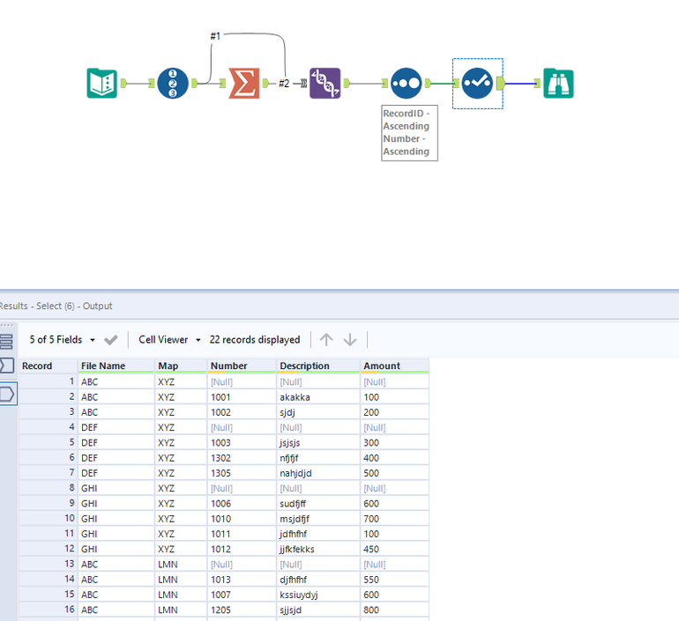Show the input anchor results view

[x=7, y=366]
